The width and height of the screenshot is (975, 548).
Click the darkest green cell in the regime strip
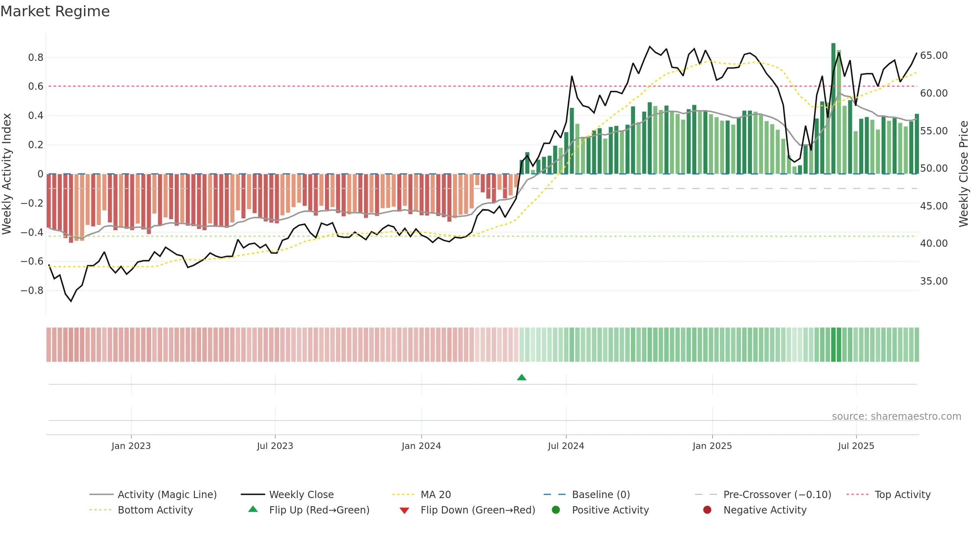[x=833, y=345]
